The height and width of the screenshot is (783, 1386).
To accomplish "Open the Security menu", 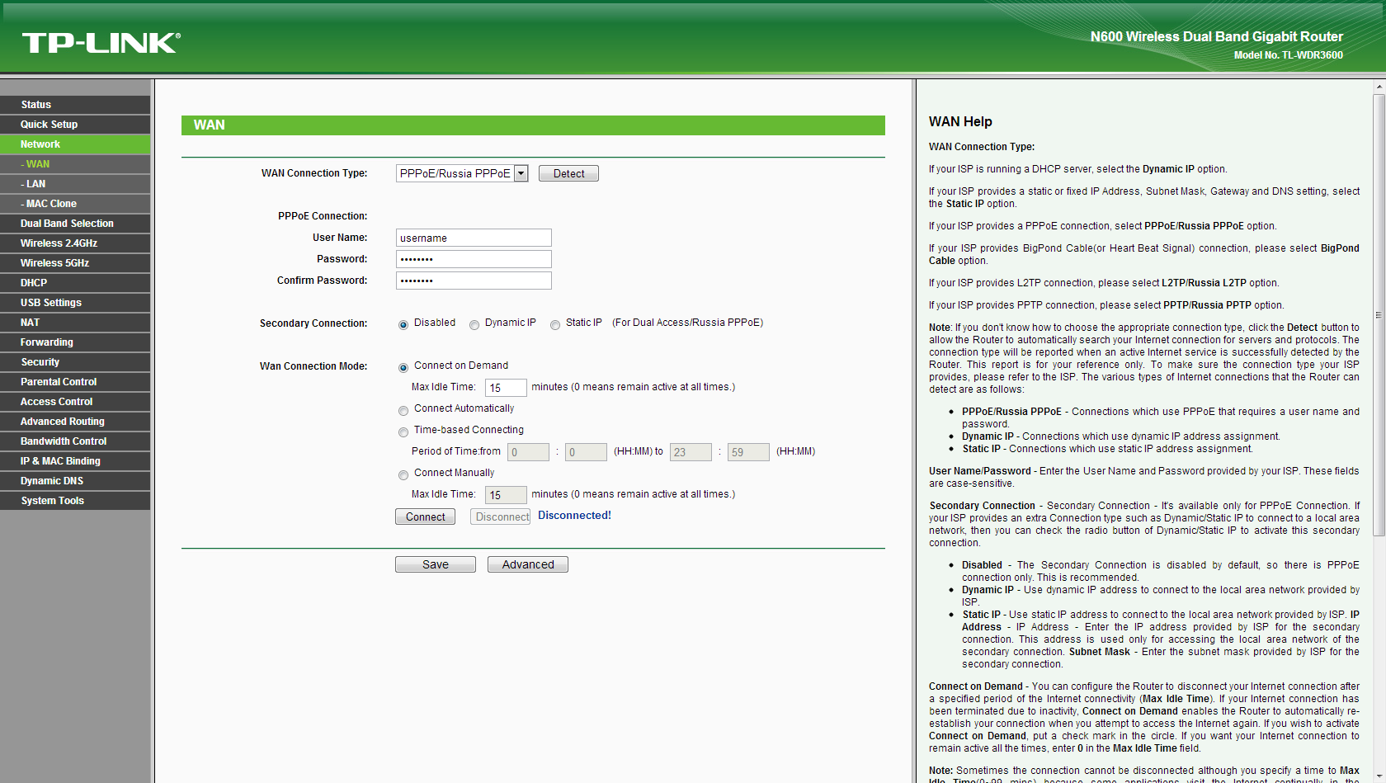I will [x=75, y=362].
